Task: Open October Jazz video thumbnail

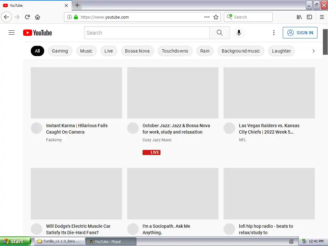Action: coord(173,93)
